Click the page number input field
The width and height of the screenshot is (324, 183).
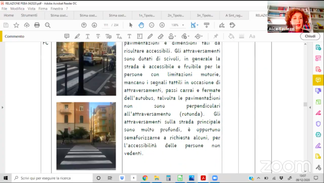pos(106,25)
